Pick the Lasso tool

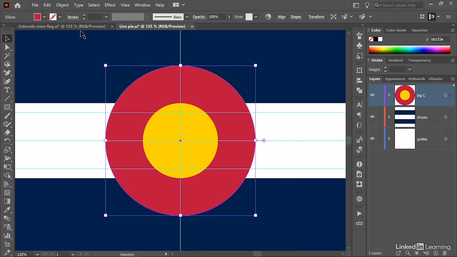(x=7, y=64)
